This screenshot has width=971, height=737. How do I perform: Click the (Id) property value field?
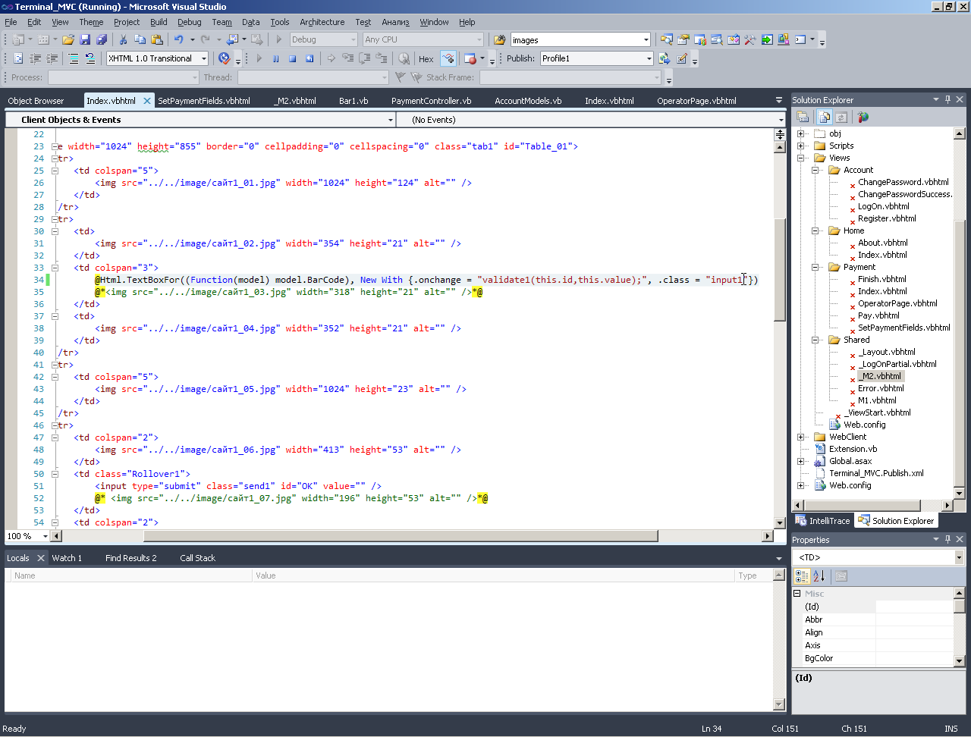click(914, 607)
